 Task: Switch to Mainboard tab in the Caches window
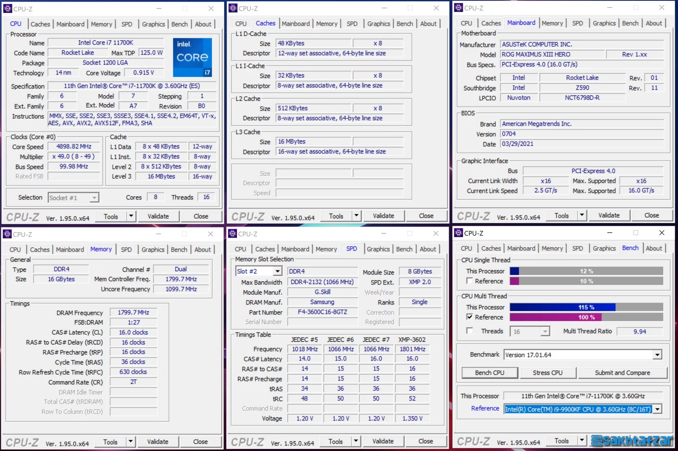[x=296, y=24]
